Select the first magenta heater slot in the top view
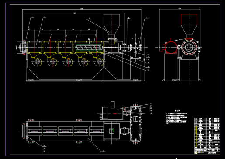This screenshot has height=159, width=225. [x=35, y=131]
